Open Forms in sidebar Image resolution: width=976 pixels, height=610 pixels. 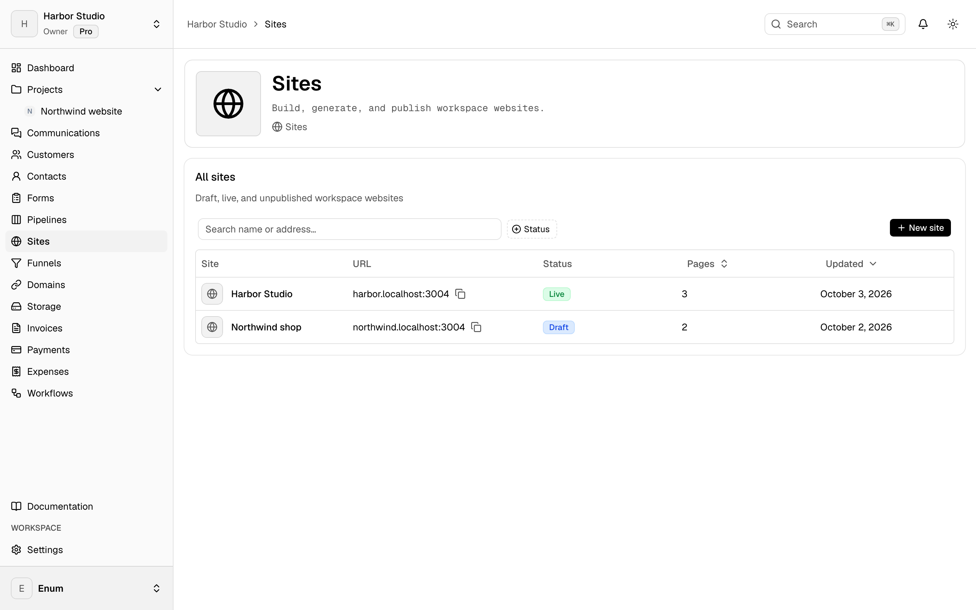click(x=86, y=198)
